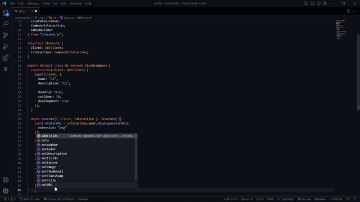Open the View menu

(46, 3)
